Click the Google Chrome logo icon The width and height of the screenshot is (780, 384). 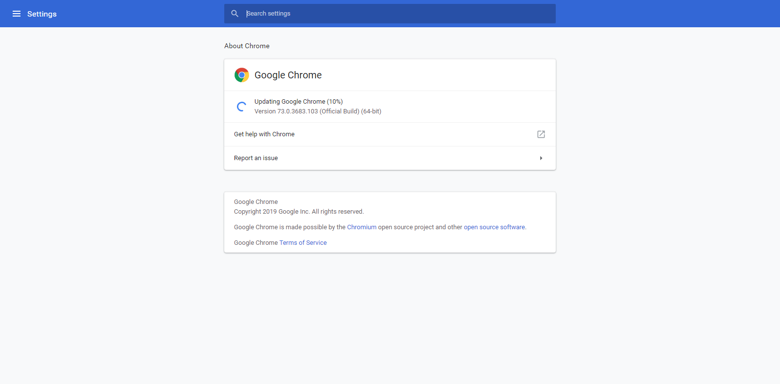(x=242, y=75)
